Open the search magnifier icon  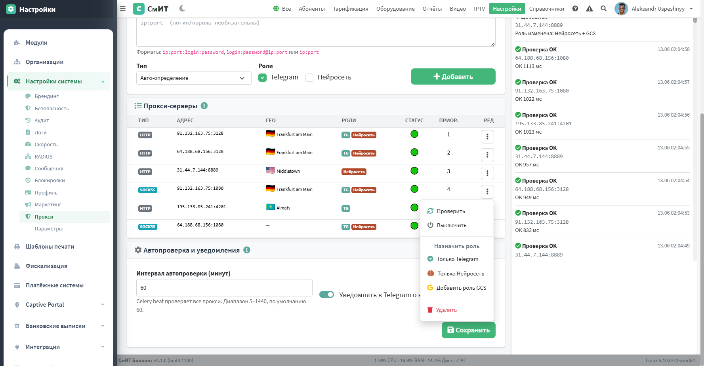pos(604,8)
